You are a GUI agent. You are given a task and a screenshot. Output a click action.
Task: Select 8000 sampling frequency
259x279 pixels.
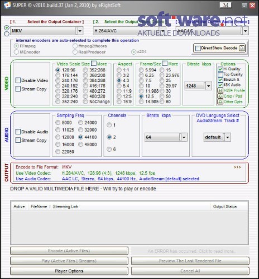[58, 123]
